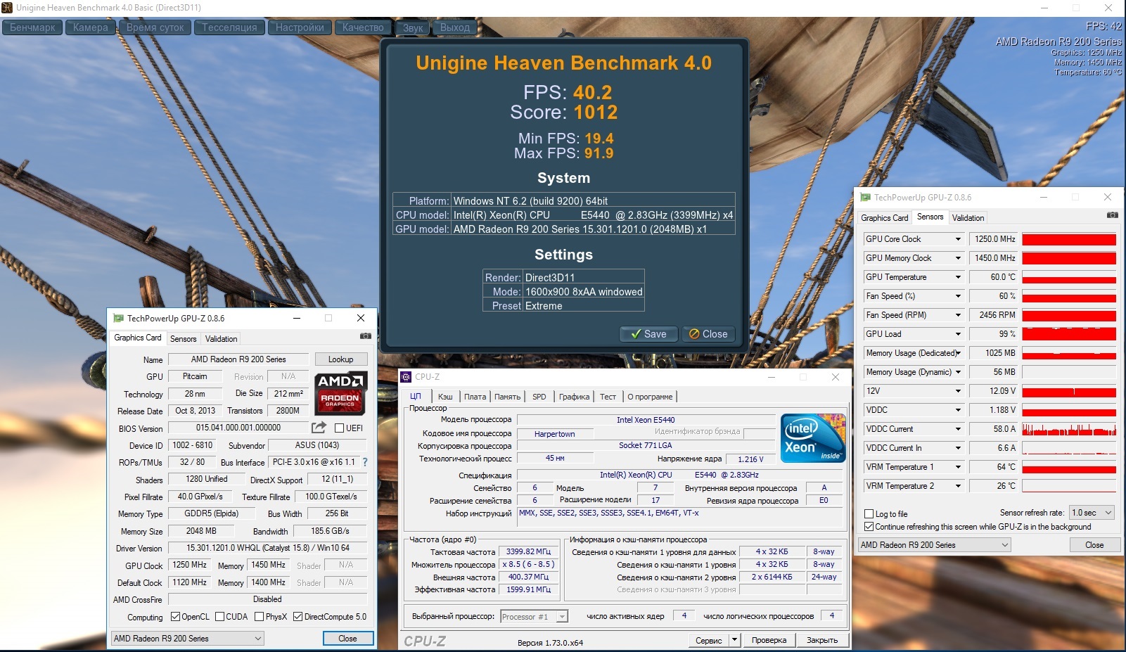Image resolution: width=1126 pixels, height=652 pixels.
Task: Click Close button in GPU-Z Sensors window
Action: [1094, 545]
